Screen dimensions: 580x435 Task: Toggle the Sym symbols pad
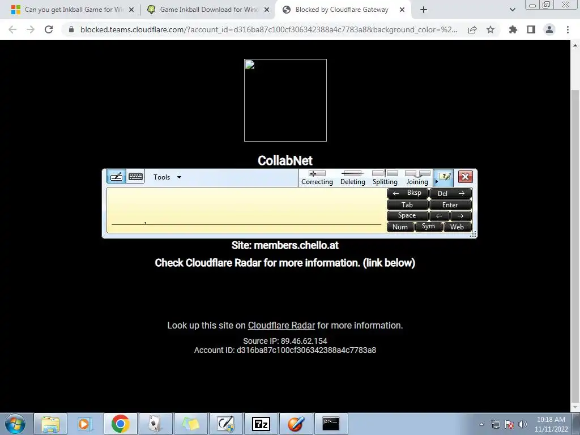point(428,227)
